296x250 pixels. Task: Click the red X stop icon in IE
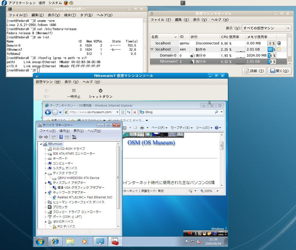(135, 112)
